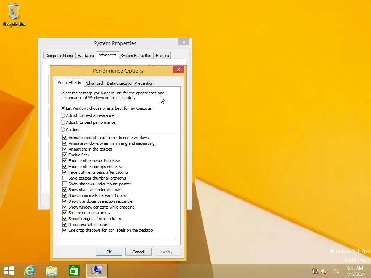
Task: Open System Protection tab in System Properties
Action: coord(136,55)
